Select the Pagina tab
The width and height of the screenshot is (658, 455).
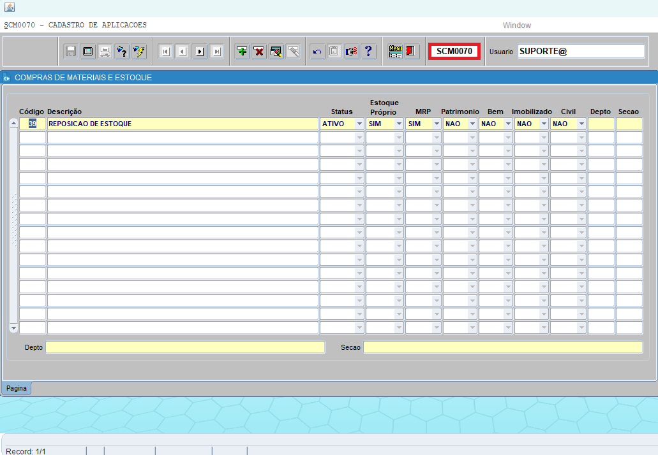click(x=17, y=388)
